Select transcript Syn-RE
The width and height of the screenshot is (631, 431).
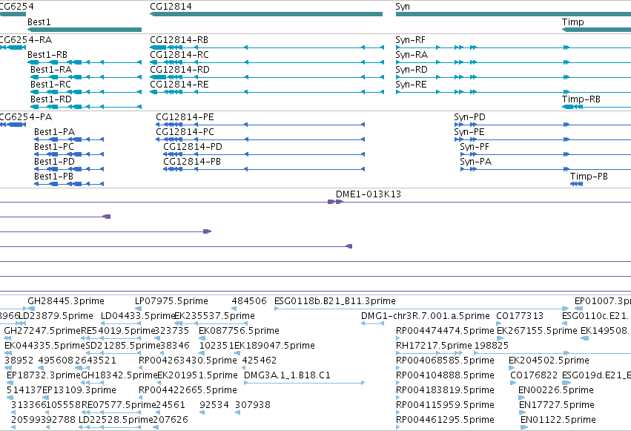513,92
